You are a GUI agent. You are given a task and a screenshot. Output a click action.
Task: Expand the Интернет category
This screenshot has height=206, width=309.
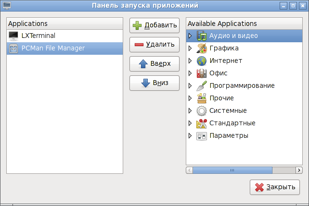click(190, 61)
